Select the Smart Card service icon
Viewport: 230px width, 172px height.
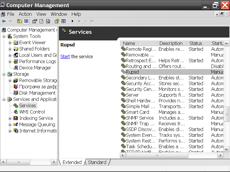(x=123, y=112)
